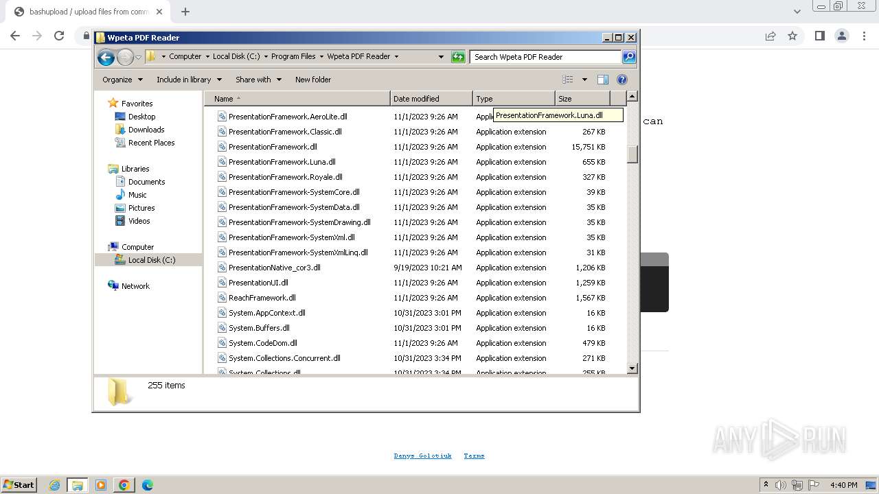Open the recent pages dropdown arrow
Image resolution: width=879 pixels, height=494 pixels.
(x=139, y=57)
